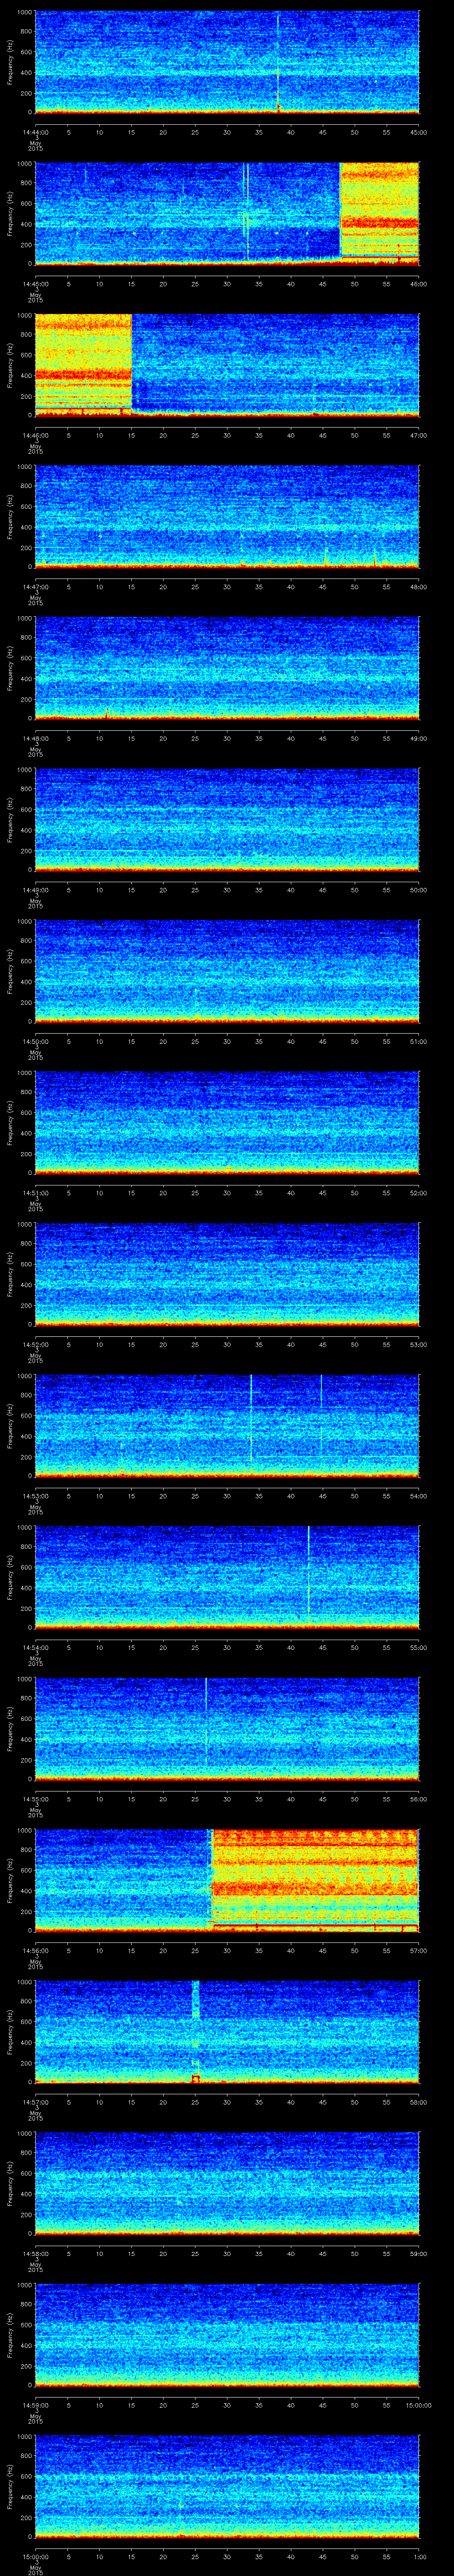Click the 14:53:00 start time label
454x2576 pixels.
pos(35,1496)
